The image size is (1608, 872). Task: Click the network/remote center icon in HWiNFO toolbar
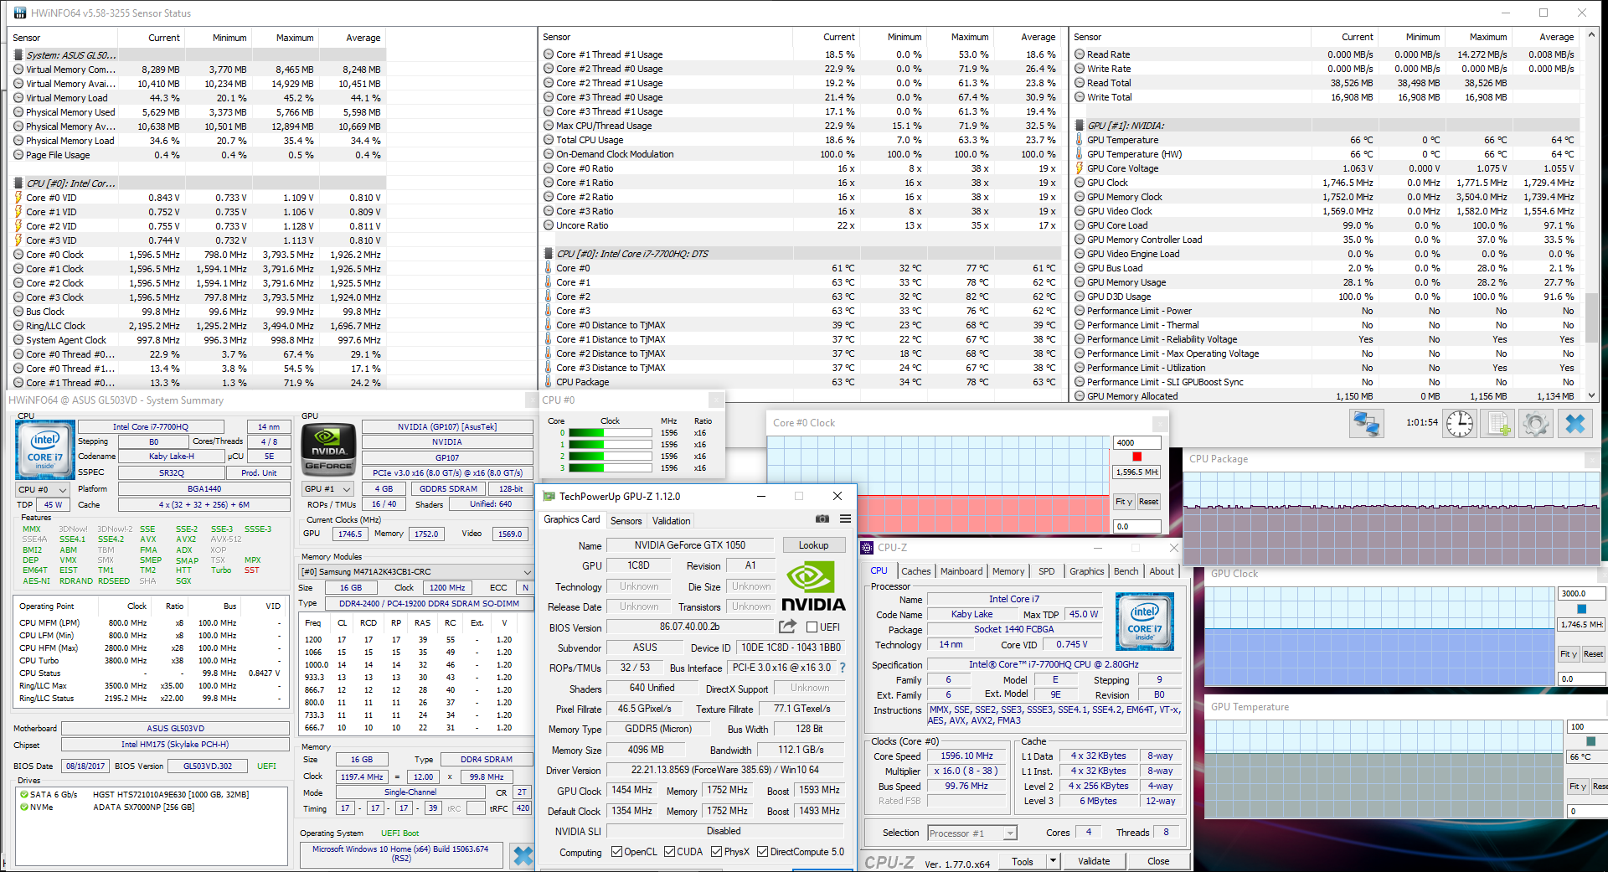[1366, 424]
